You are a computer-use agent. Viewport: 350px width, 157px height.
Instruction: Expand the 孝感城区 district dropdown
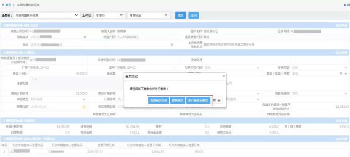[148, 15]
